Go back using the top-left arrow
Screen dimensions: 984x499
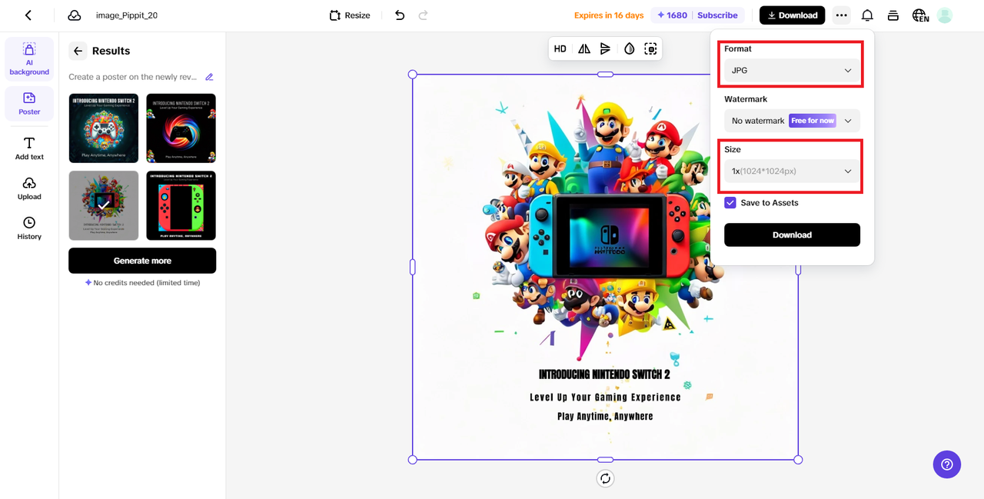28,15
